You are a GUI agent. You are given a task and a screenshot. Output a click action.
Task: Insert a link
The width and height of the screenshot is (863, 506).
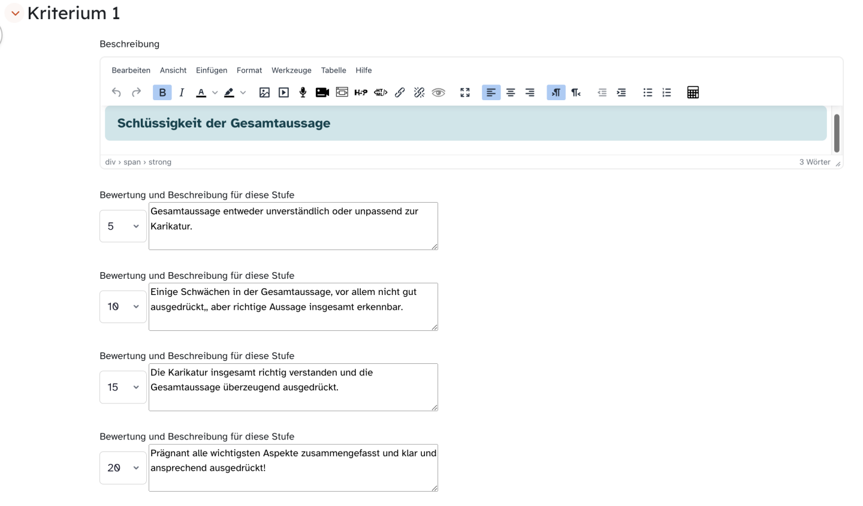(400, 92)
